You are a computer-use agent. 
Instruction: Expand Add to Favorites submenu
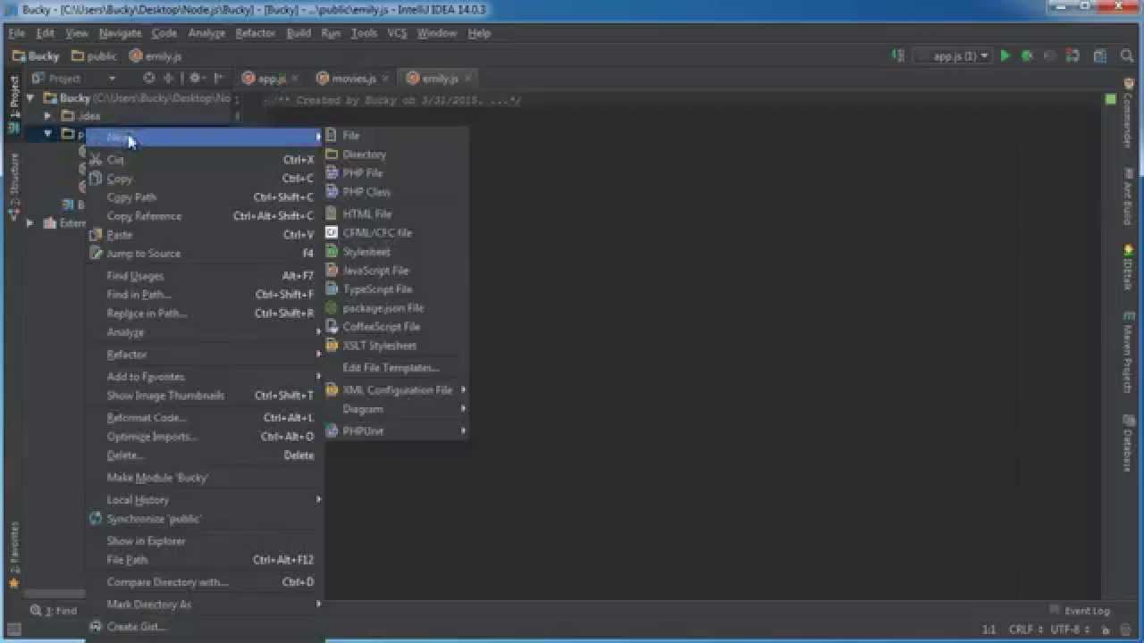coord(204,377)
